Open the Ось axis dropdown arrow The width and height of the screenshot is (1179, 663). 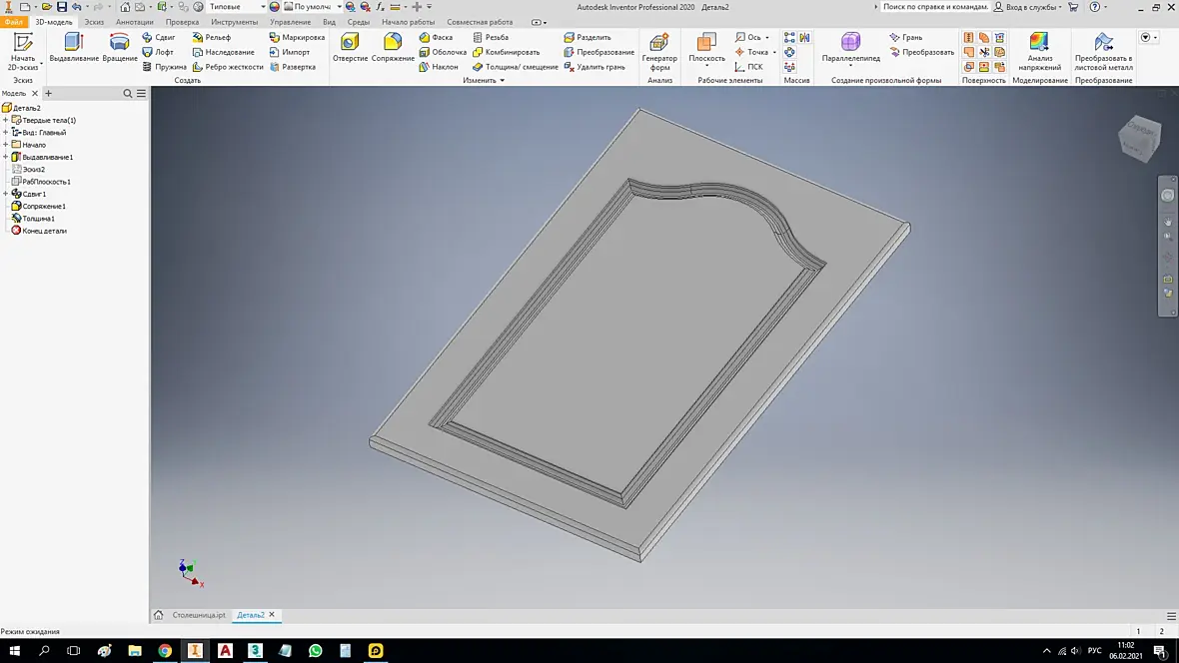(x=767, y=37)
